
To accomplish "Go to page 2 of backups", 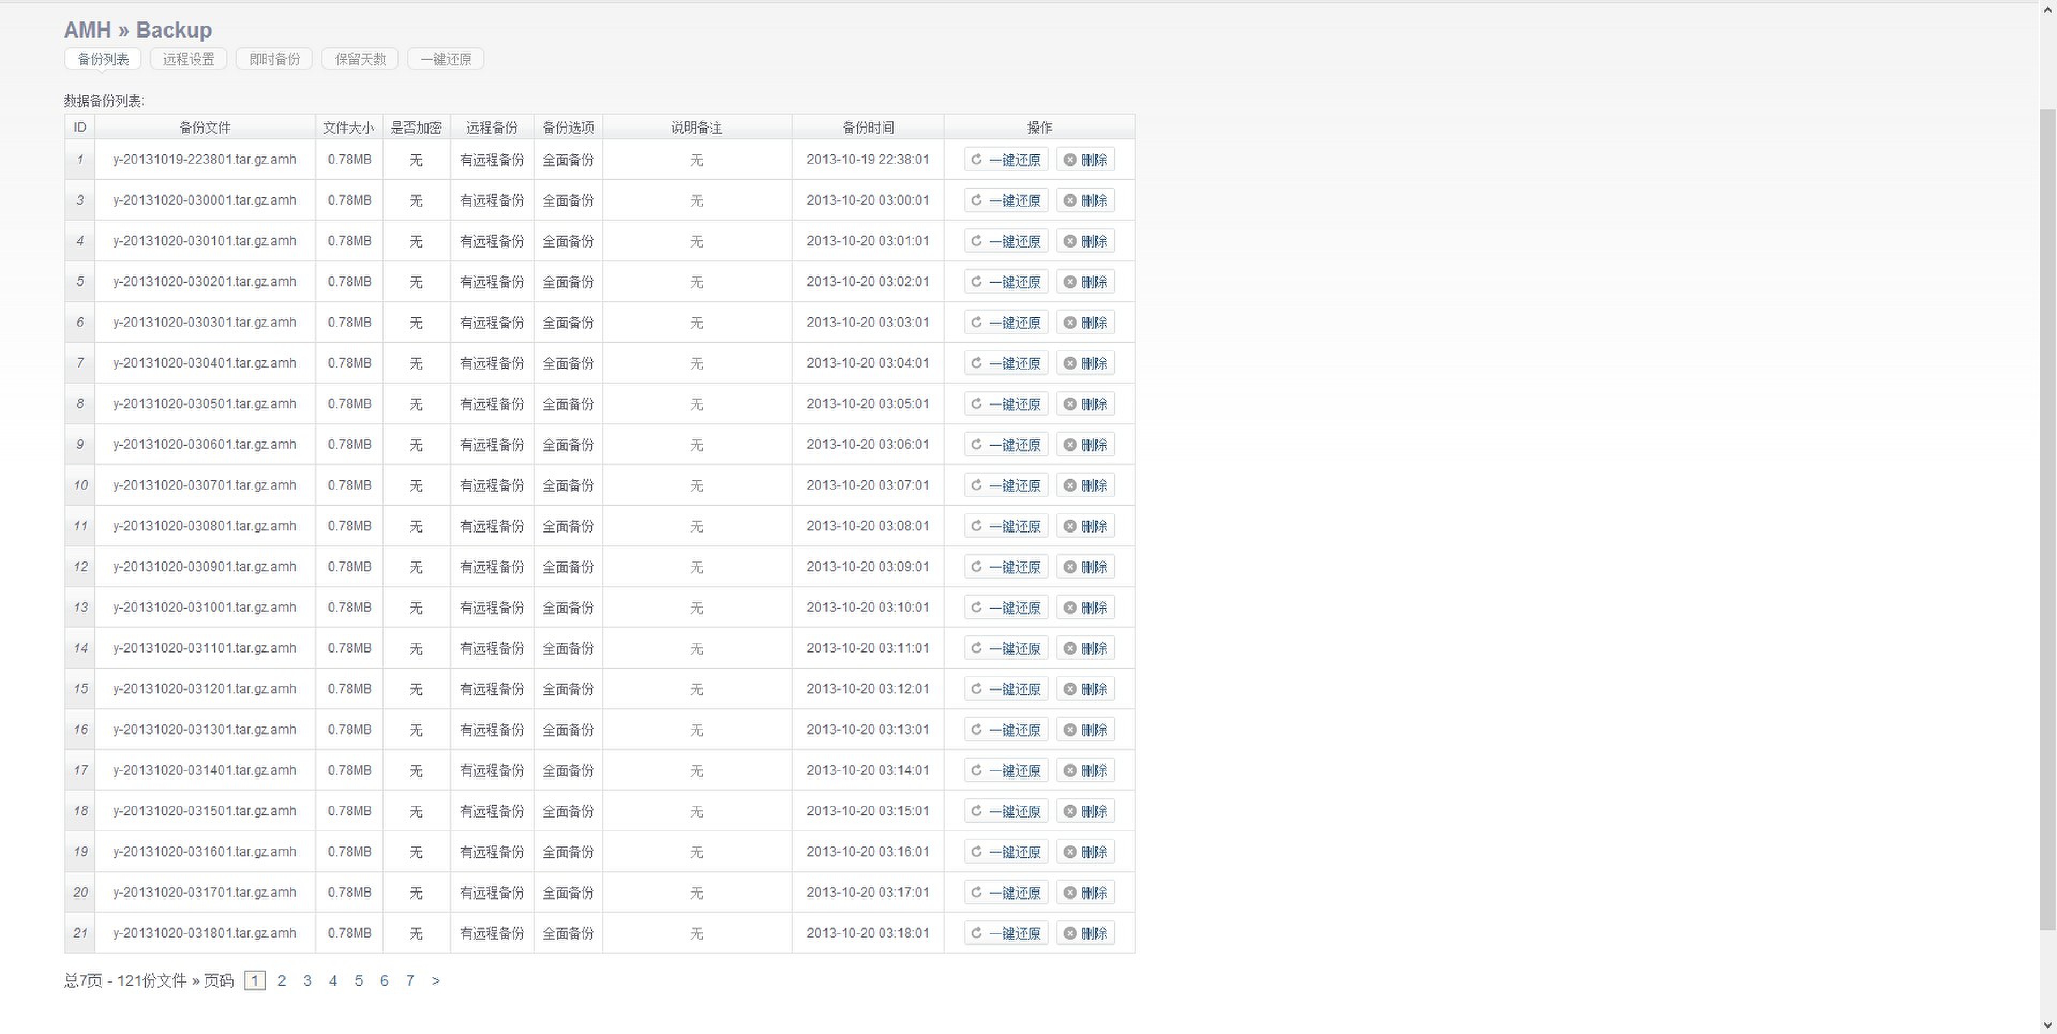I will (x=281, y=980).
